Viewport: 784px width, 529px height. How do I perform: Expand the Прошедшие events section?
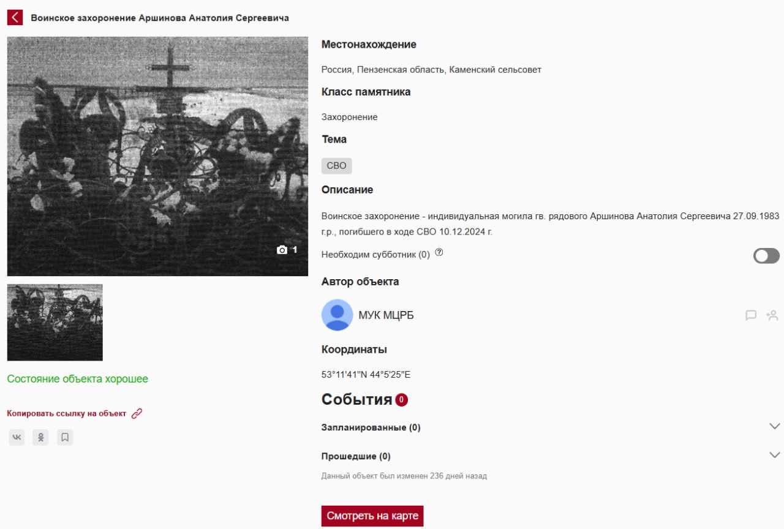(x=774, y=455)
